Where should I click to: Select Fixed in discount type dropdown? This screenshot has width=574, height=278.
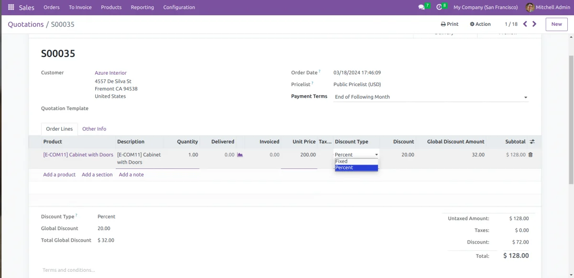(x=356, y=161)
